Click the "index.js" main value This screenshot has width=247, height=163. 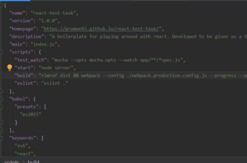pos(44,44)
